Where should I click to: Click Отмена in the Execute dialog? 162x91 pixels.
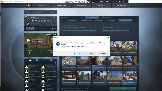click(103, 53)
